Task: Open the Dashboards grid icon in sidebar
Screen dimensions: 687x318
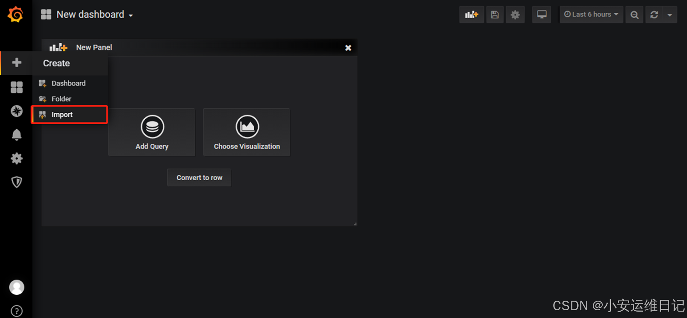Action: (x=16, y=87)
